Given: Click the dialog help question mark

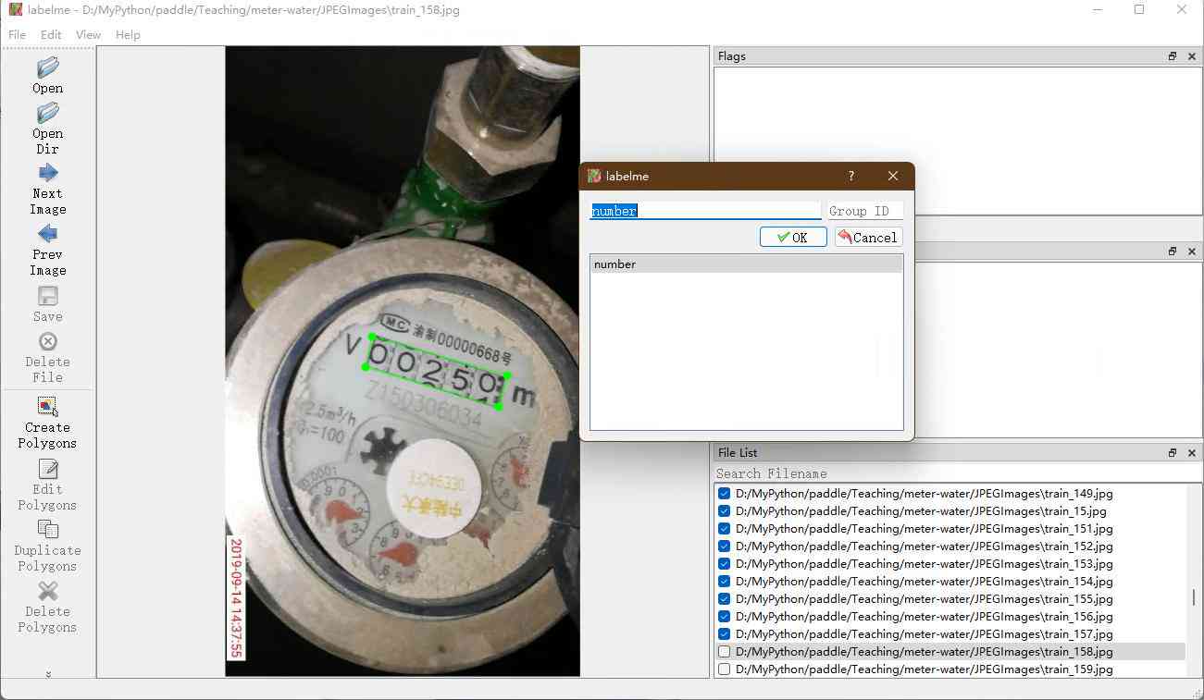Looking at the screenshot, I should [x=851, y=176].
